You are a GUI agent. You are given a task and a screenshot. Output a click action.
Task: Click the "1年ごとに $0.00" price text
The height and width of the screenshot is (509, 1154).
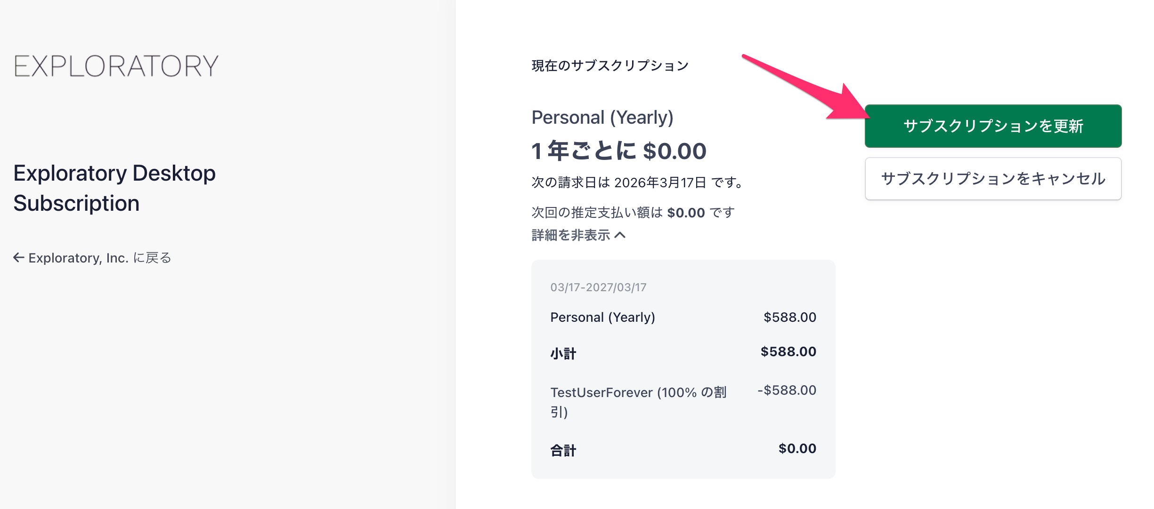tap(618, 151)
